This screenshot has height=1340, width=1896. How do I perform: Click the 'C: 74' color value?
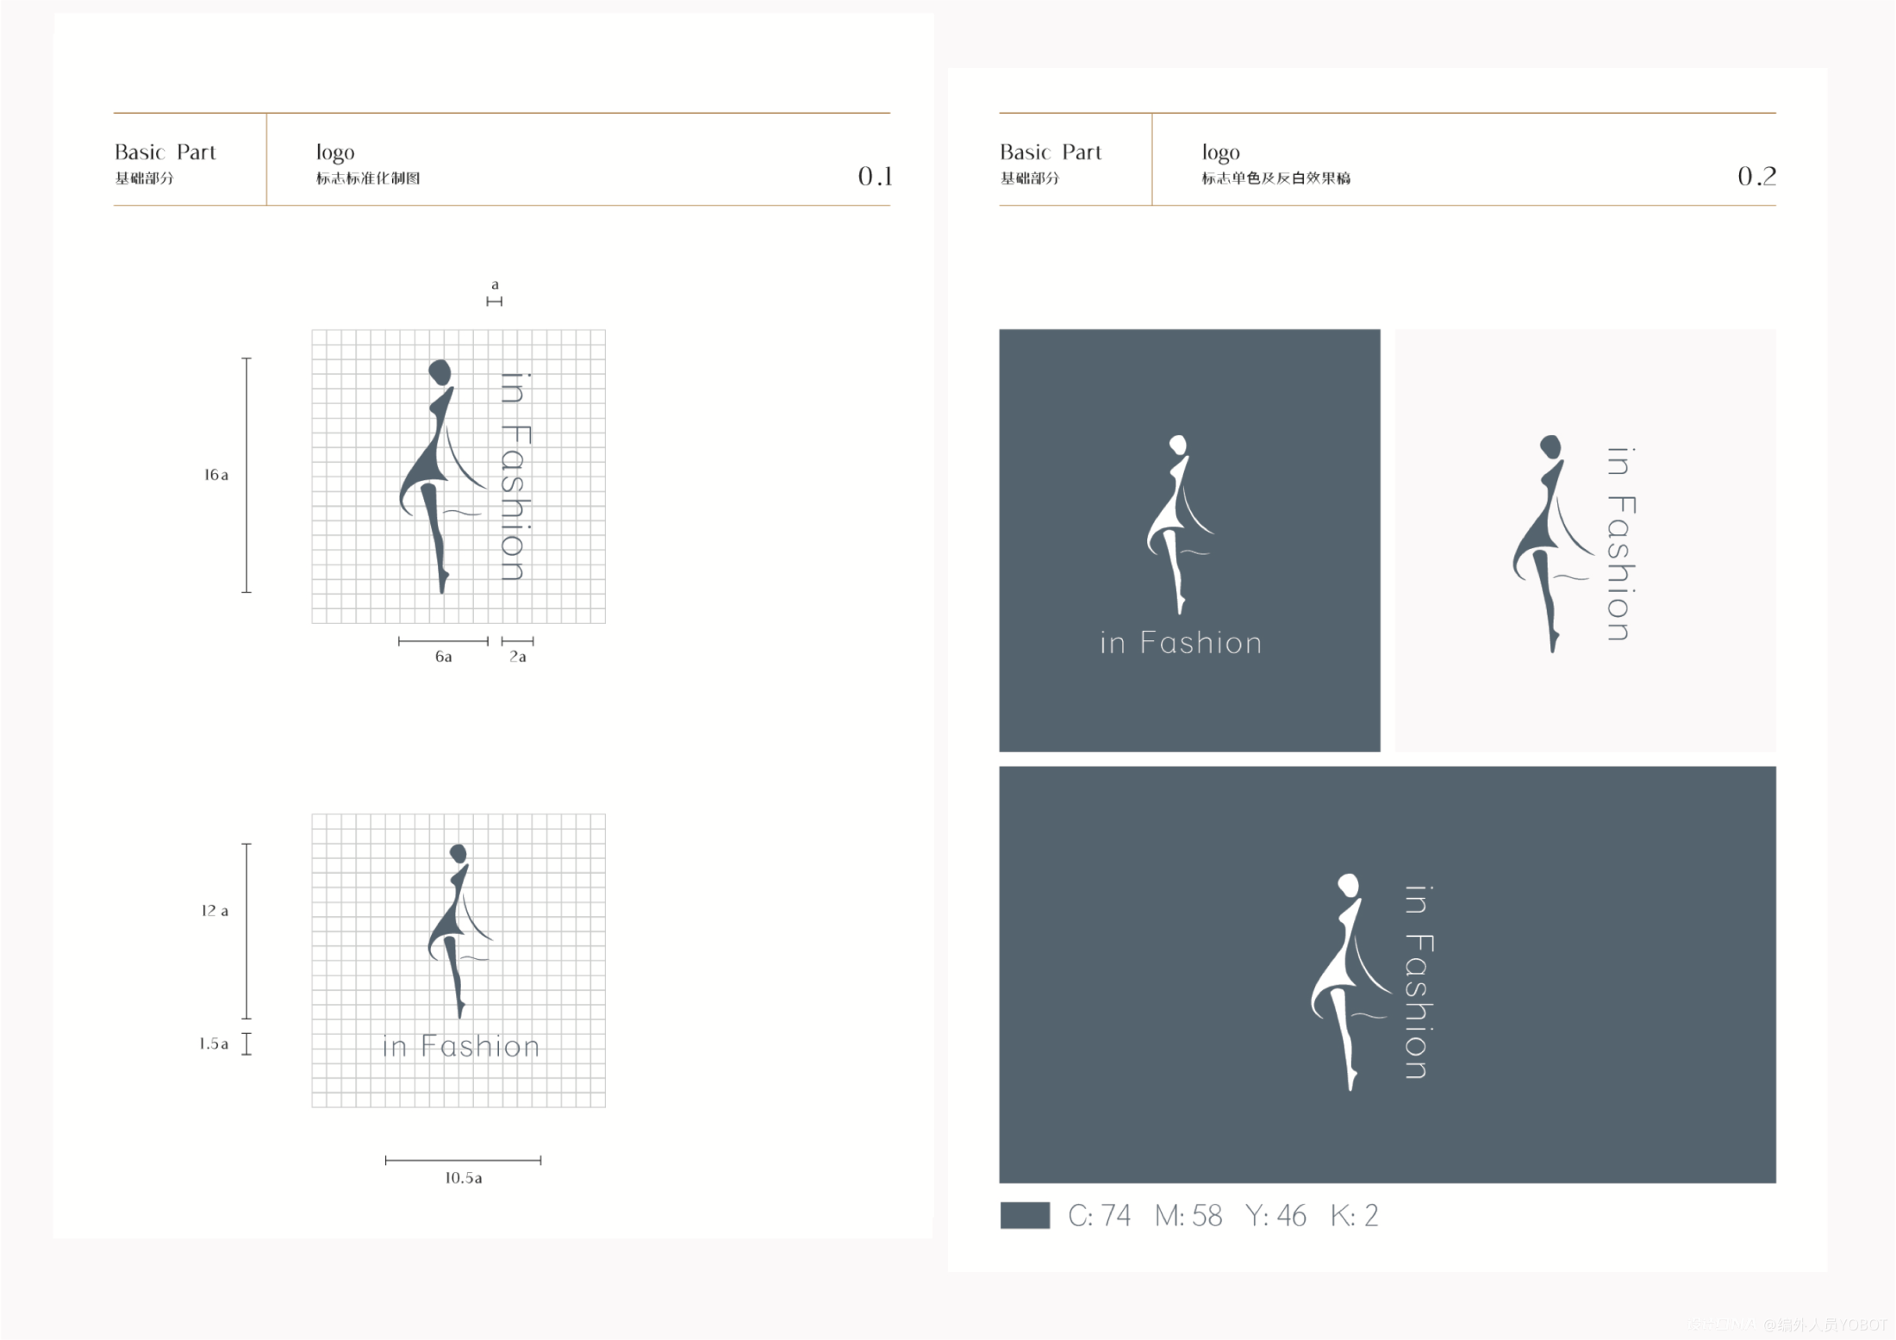pos(1099,1216)
